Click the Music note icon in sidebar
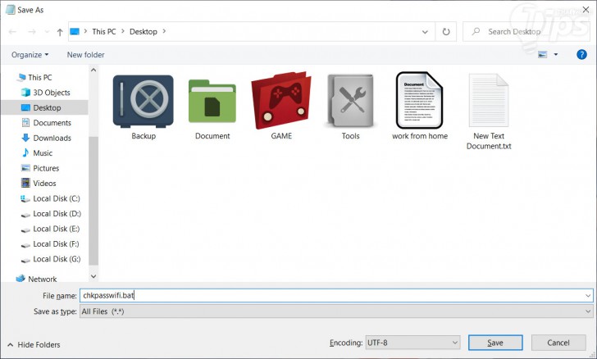Image resolution: width=597 pixels, height=359 pixels. pos(25,152)
